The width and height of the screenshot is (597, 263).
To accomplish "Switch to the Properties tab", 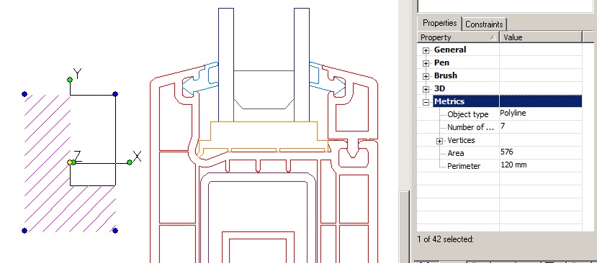I will pos(439,23).
